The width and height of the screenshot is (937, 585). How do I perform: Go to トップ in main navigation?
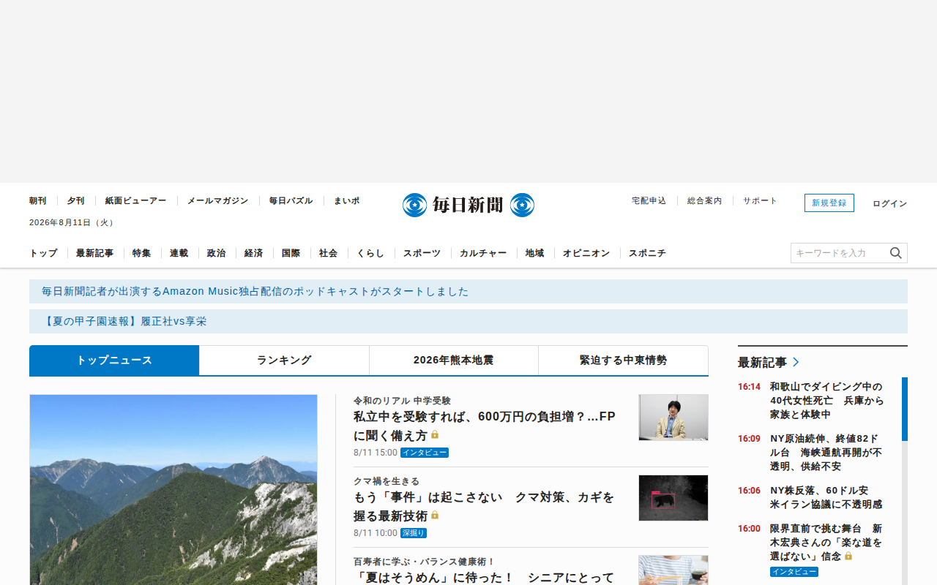click(x=43, y=253)
